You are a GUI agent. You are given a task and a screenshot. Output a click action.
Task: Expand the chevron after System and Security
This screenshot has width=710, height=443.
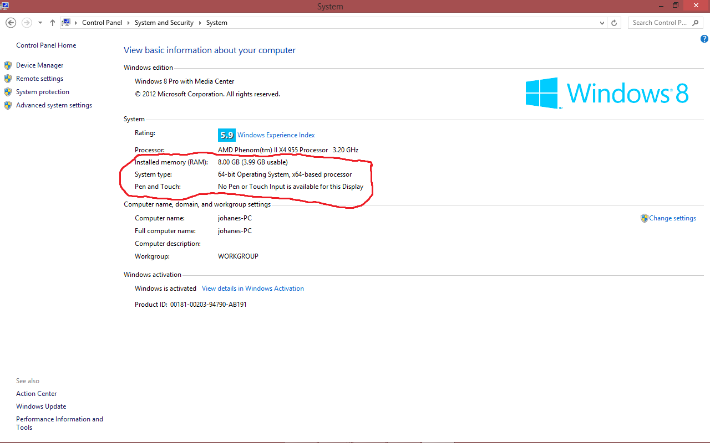201,23
